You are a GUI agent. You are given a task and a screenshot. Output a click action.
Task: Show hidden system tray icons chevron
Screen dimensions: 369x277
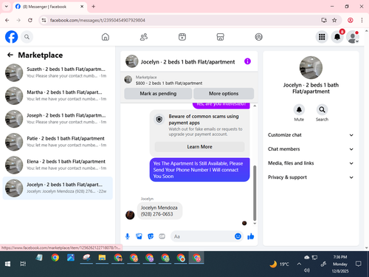(x=299, y=264)
